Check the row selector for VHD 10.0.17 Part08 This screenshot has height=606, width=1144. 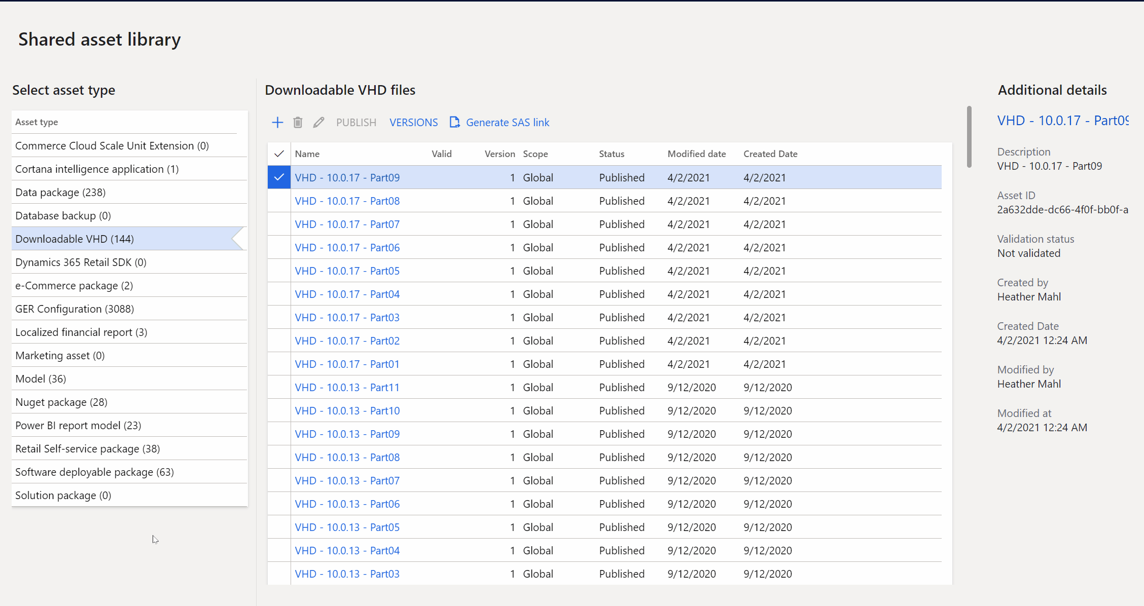279,201
